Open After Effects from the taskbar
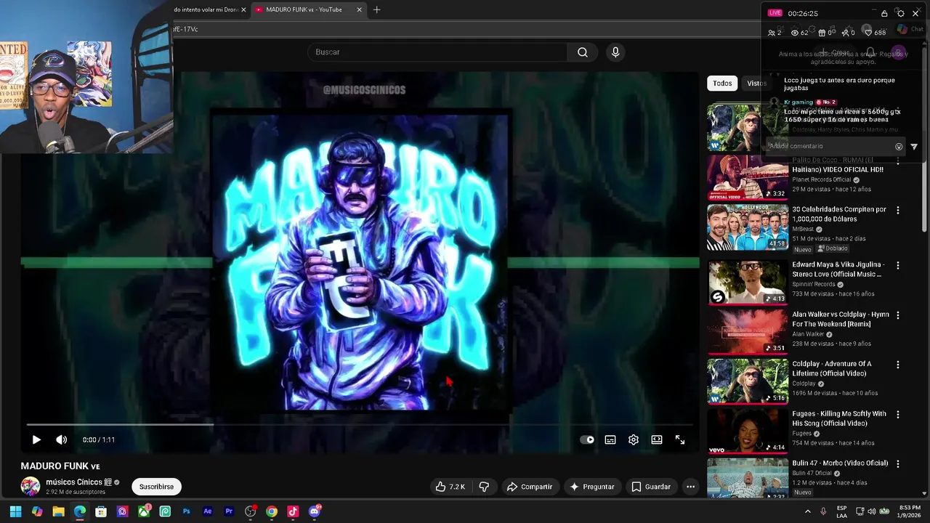 pos(208,511)
